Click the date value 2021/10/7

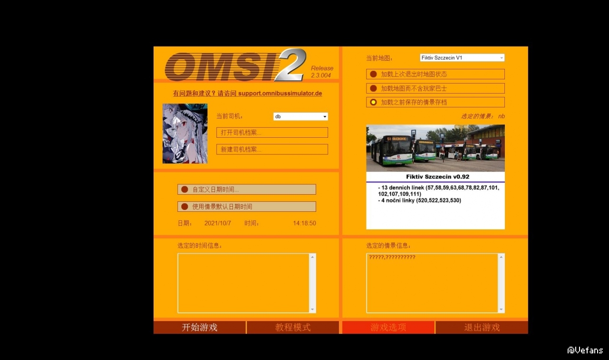(218, 223)
